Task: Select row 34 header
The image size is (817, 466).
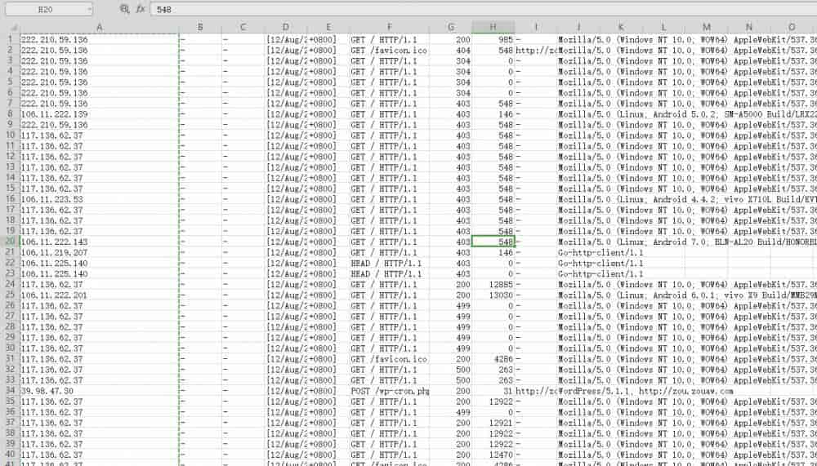Action: point(9,391)
